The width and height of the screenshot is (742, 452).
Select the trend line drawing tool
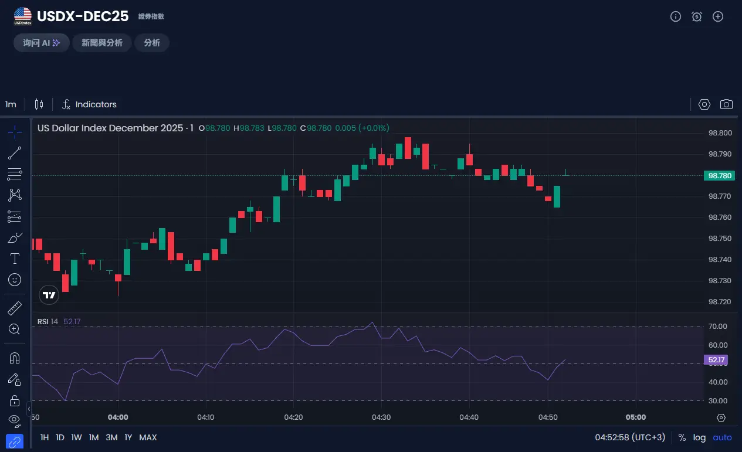coord(15,153)
